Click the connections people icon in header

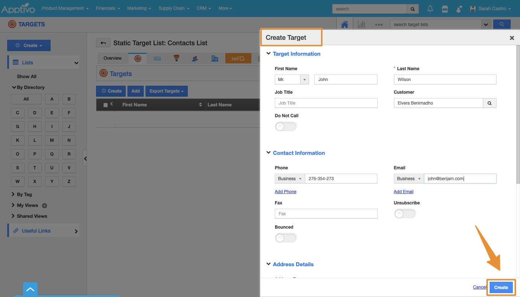[459, 9]
